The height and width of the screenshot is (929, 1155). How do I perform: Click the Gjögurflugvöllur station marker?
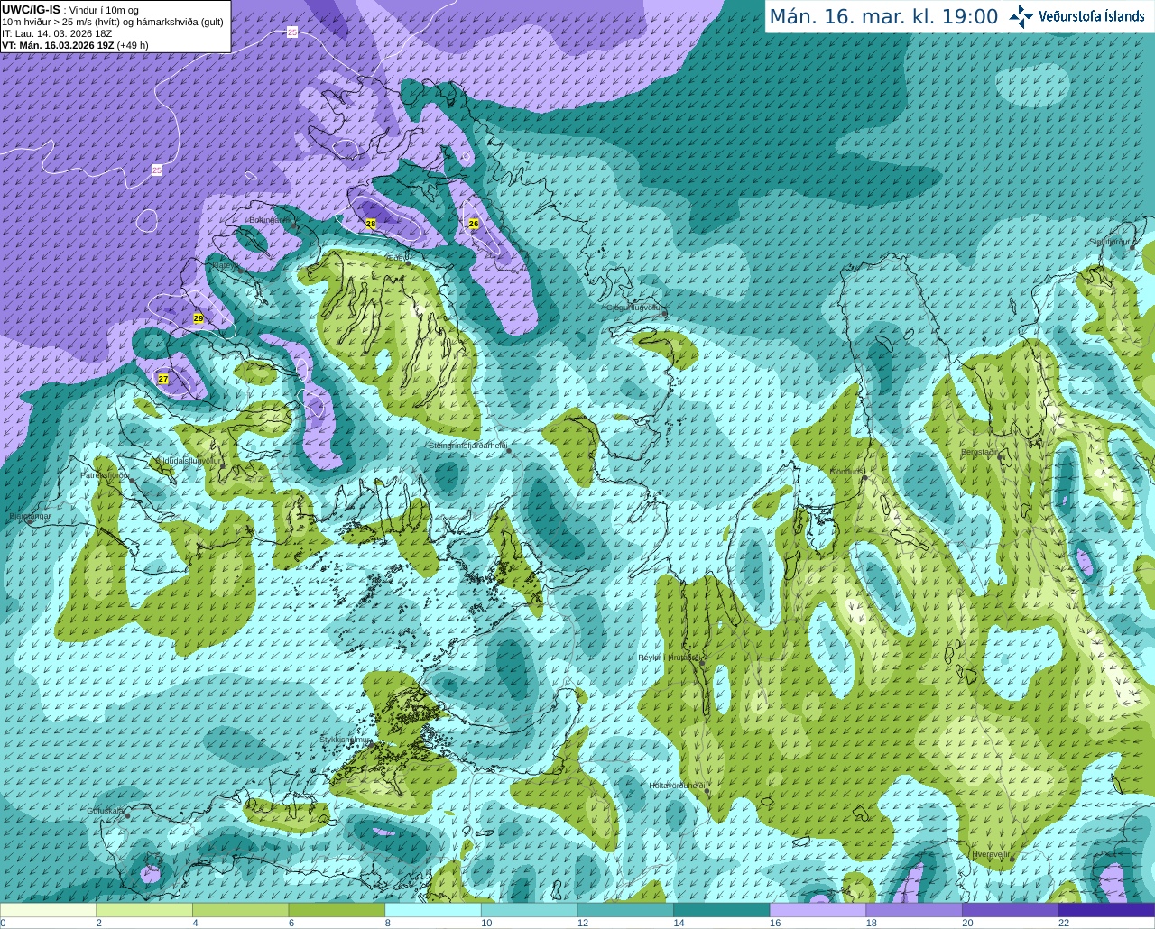coord(665,312)
